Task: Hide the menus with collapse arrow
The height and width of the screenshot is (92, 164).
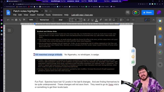Action: (153, 20)
